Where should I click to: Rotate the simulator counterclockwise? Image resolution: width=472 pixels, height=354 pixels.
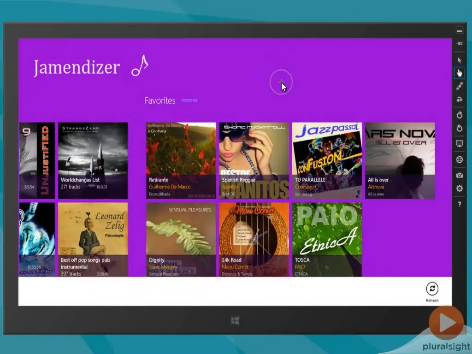pyautogui.click(x=460, y=129)
